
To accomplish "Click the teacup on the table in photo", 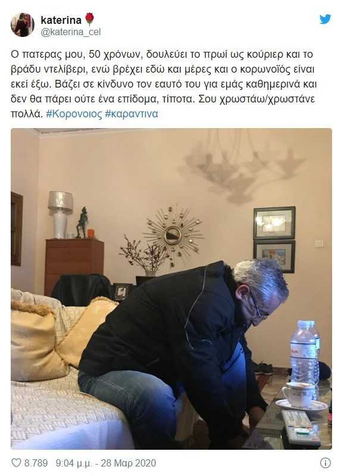I will pyautogui.click(x=299, y=394).
